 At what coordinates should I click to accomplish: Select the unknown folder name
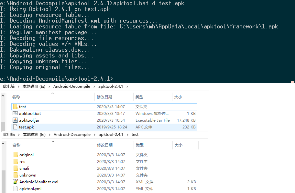pos(28,175)
